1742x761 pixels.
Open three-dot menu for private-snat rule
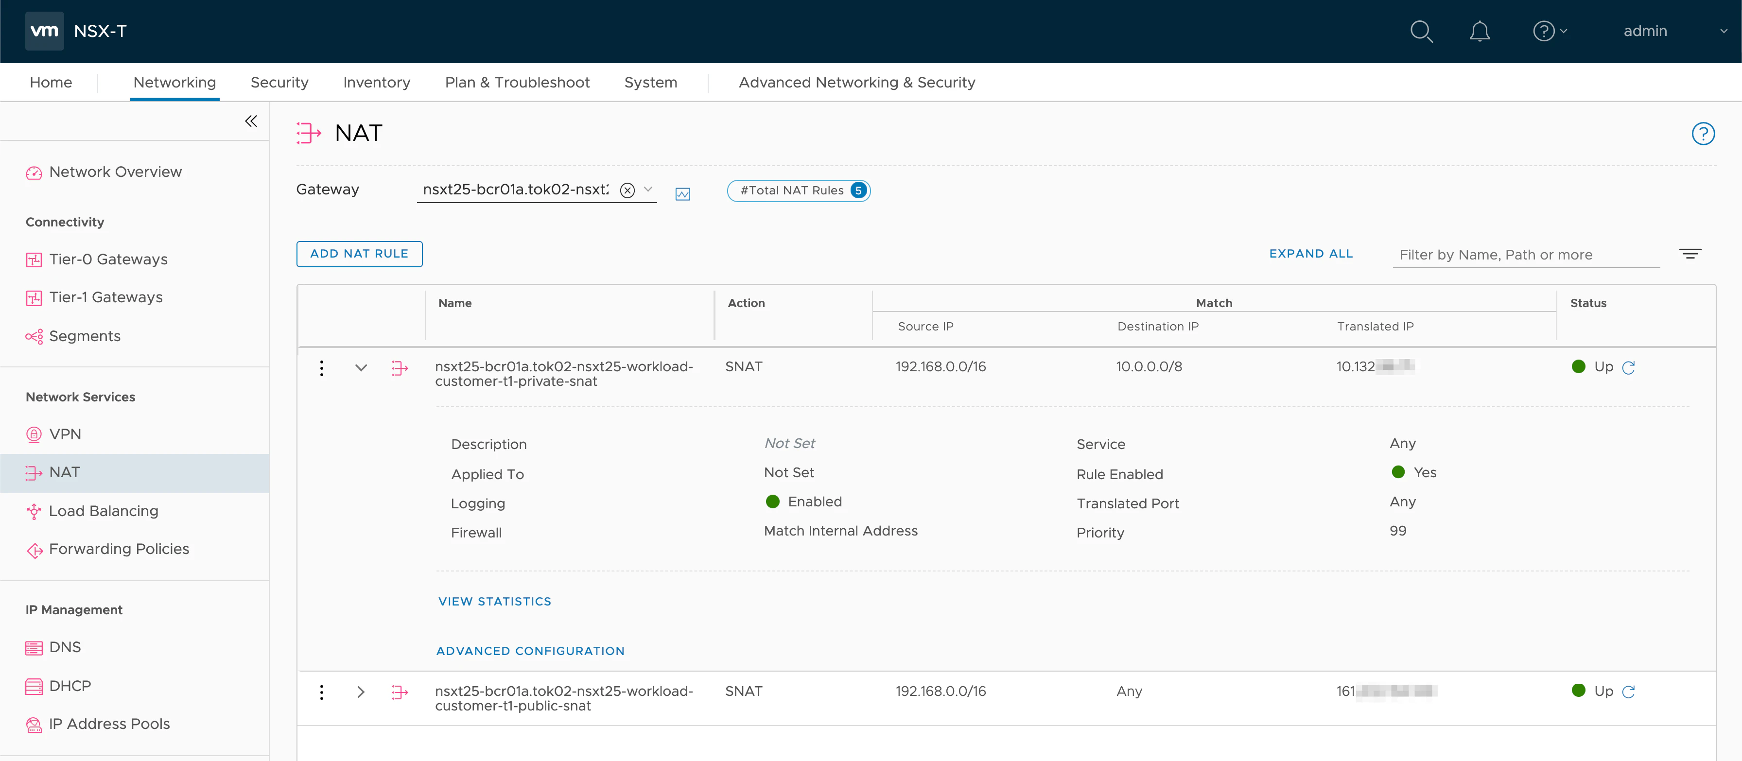coord(322,368)
